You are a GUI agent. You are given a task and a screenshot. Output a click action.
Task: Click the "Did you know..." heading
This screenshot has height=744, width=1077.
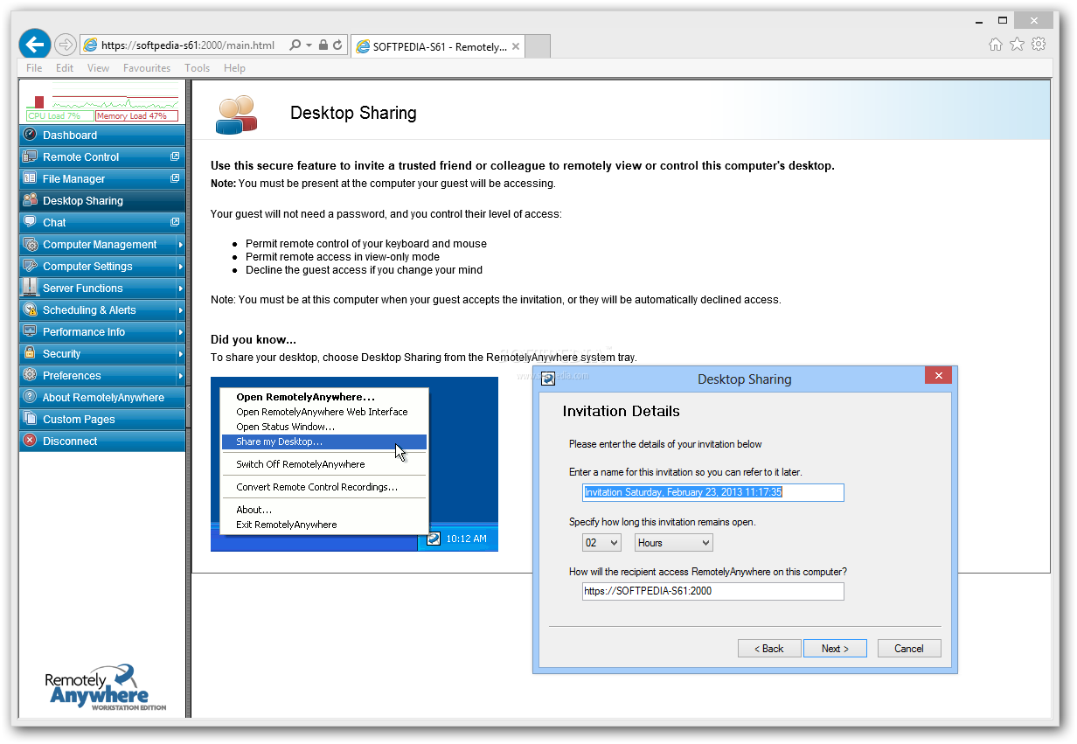pyautogui.click(x=254, y=339)
